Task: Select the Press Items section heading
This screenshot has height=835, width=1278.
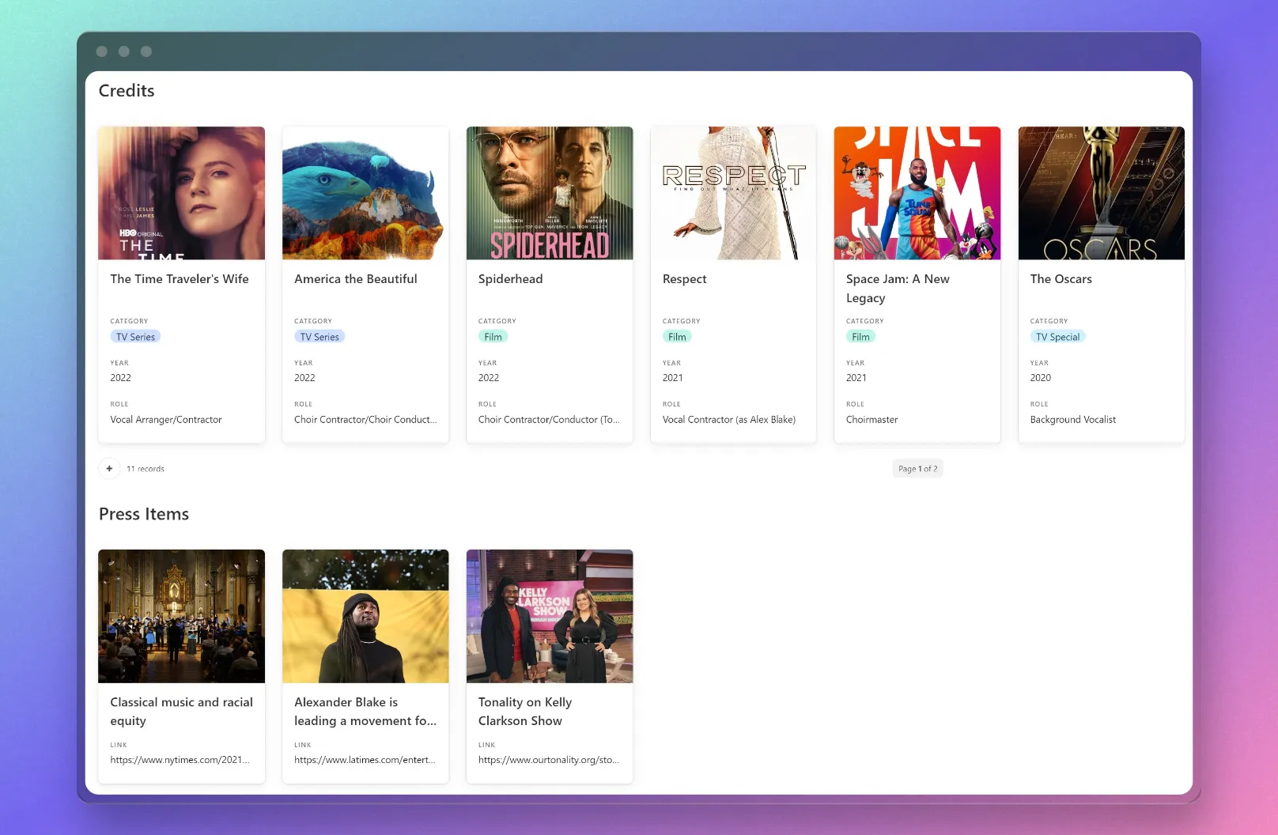Action: [143, 513]
